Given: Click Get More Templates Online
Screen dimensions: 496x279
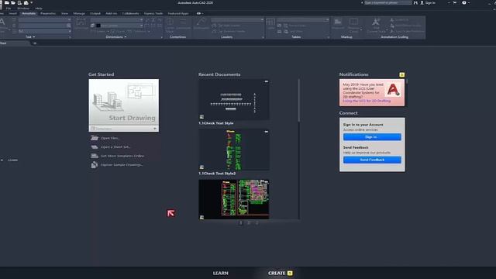Looking at the screenshot, I should (x=122, y=156).
